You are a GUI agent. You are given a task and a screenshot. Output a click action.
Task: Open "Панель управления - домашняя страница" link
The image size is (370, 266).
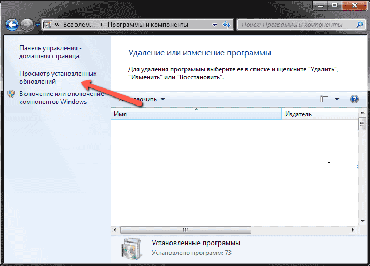[x=50, y=52]
